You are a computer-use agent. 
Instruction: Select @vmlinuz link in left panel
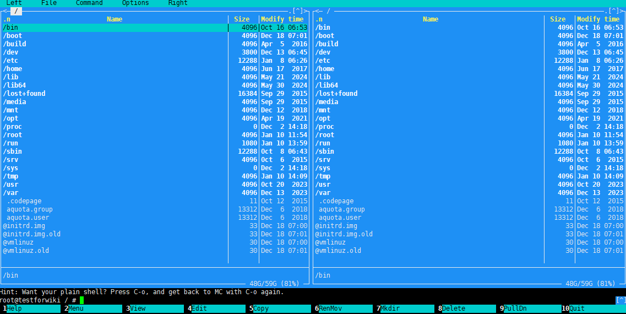click(155, 242)
